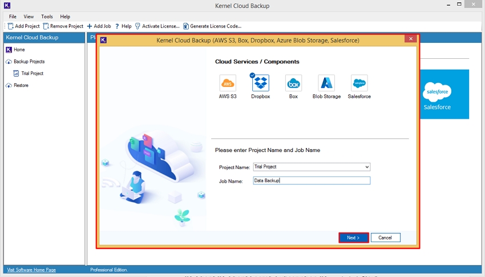
Task: Click the Cancel button
Action: coord(385,238)
